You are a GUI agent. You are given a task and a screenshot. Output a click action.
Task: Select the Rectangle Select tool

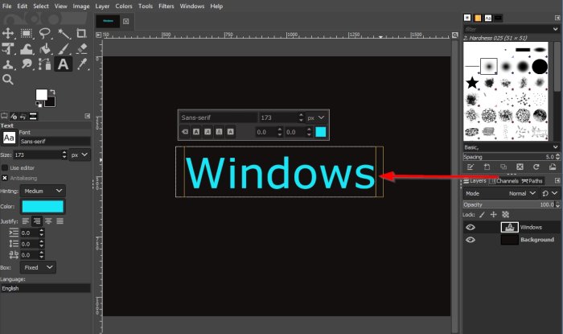tap(27, 34)
